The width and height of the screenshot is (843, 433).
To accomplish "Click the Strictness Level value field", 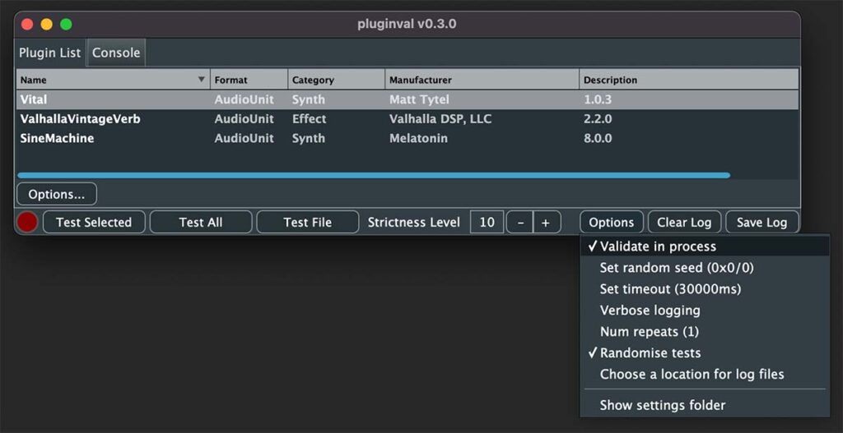I will [x=487, y=222].
